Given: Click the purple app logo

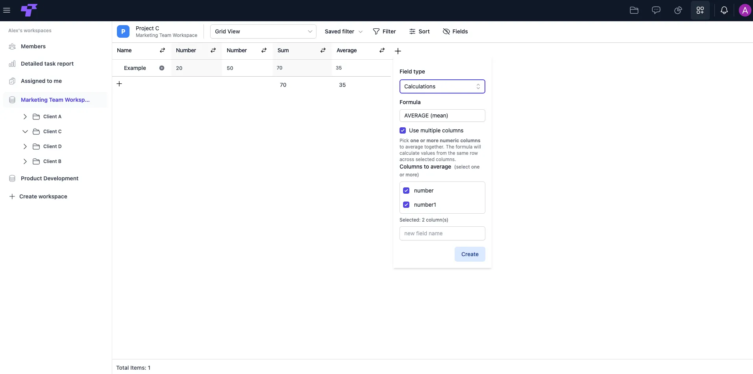Looking at the screenshot, I should pos(29,10).
